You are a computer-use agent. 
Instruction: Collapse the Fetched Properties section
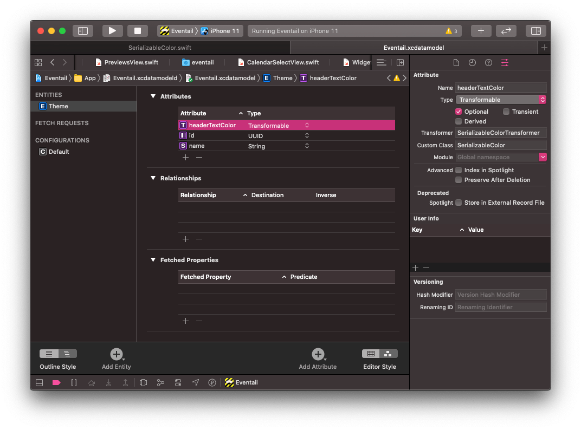153,260
